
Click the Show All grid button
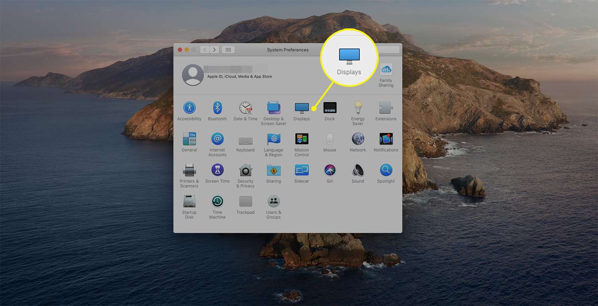tap(228, 50)
